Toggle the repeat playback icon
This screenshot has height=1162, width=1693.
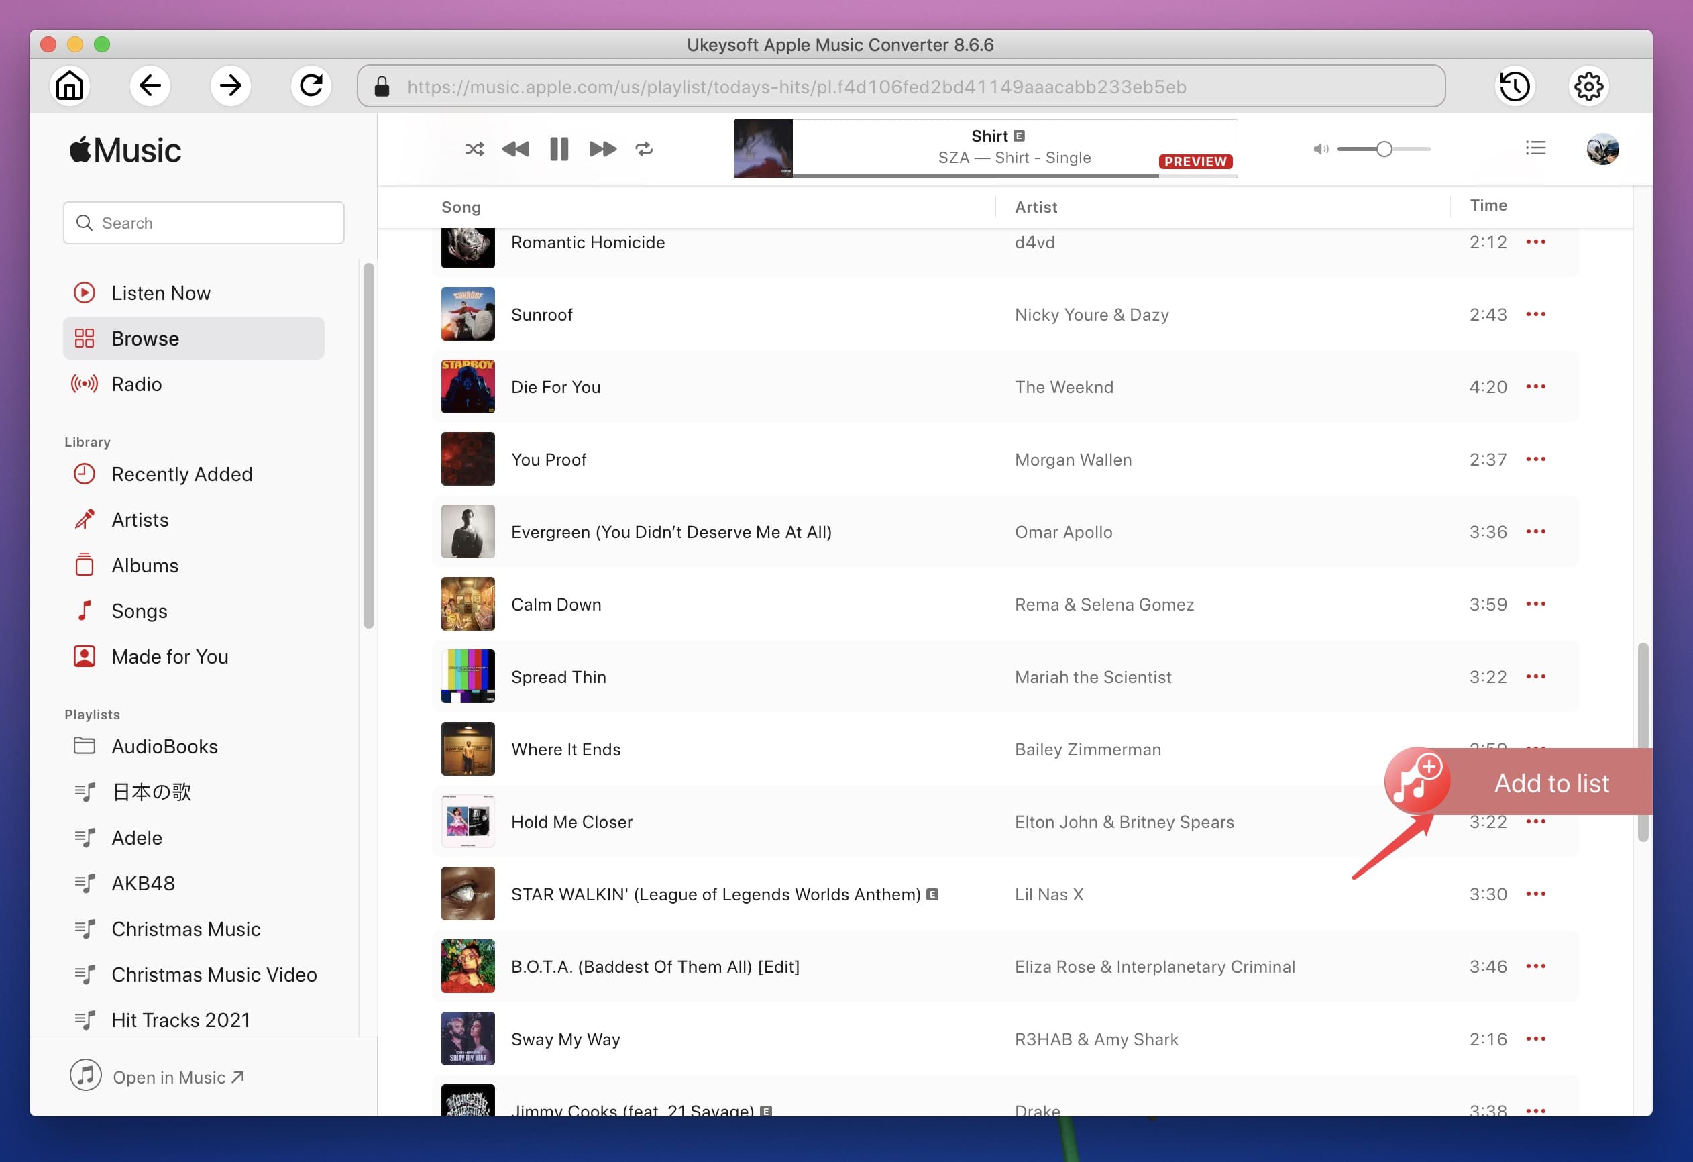coord(643,148)
